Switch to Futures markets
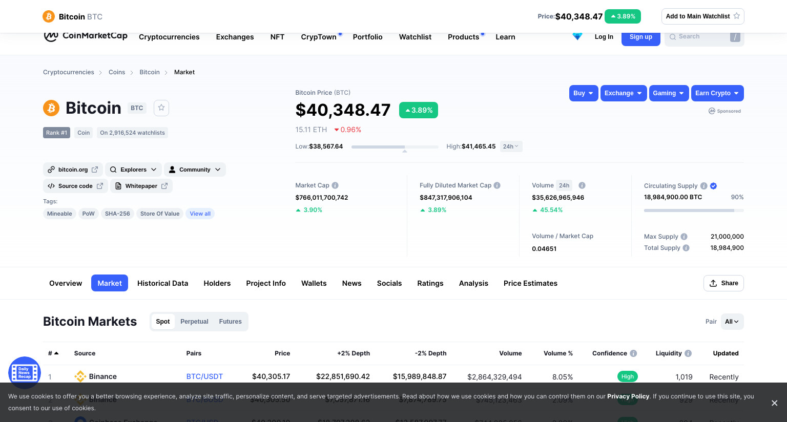787x422 pixels. tap(230, 322)
